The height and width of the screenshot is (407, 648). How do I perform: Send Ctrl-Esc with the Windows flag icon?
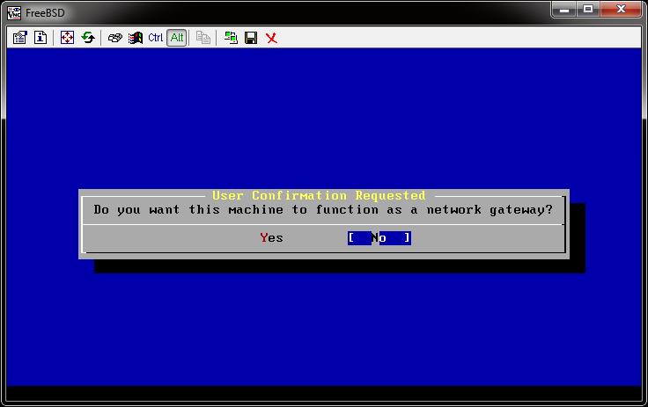click(x=136, y=38)
